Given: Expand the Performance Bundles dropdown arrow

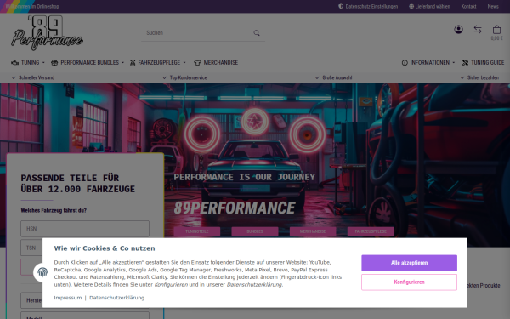Looking at the screenshot, I should [122, 62].
